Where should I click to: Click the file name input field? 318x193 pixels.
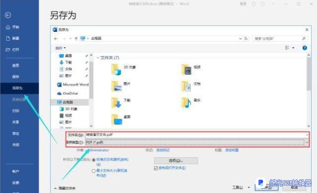196,135
